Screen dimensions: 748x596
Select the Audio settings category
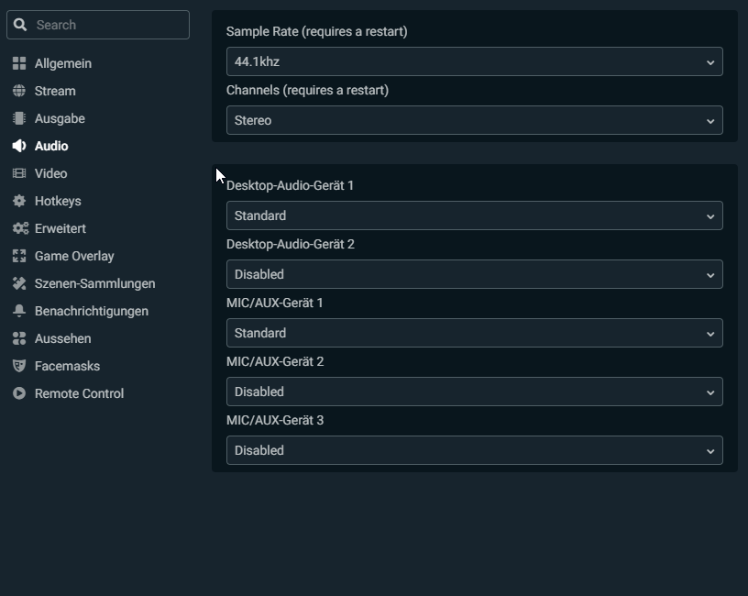coord(51,146)
